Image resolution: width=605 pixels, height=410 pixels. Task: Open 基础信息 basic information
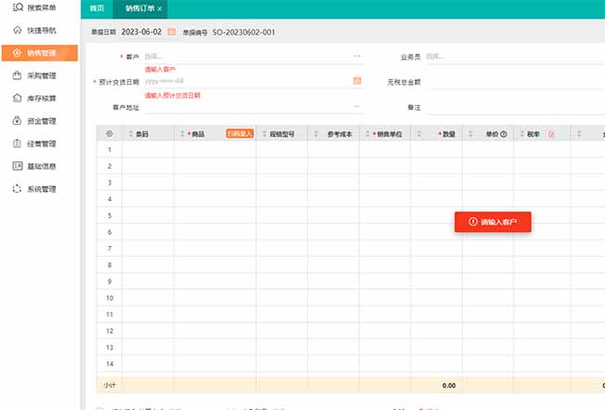click(41, 166)
